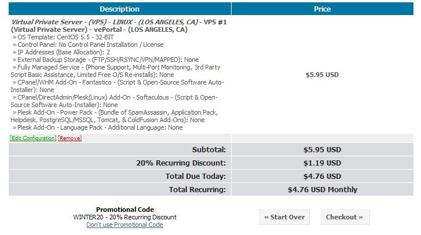Screen dimensions: 421x235
Task: Click the Control Panel installation line
Action: 88,45
